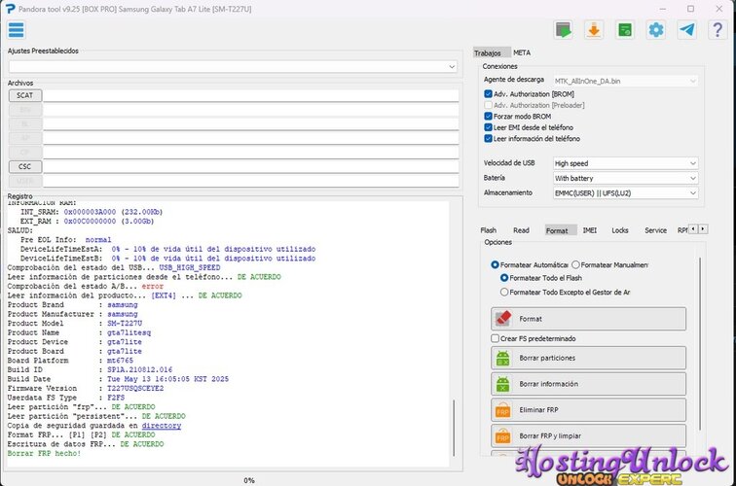Screen dimensions: 736x486
Task: Click the SM-T227U product model value
Action: click(x=125, y=324)
